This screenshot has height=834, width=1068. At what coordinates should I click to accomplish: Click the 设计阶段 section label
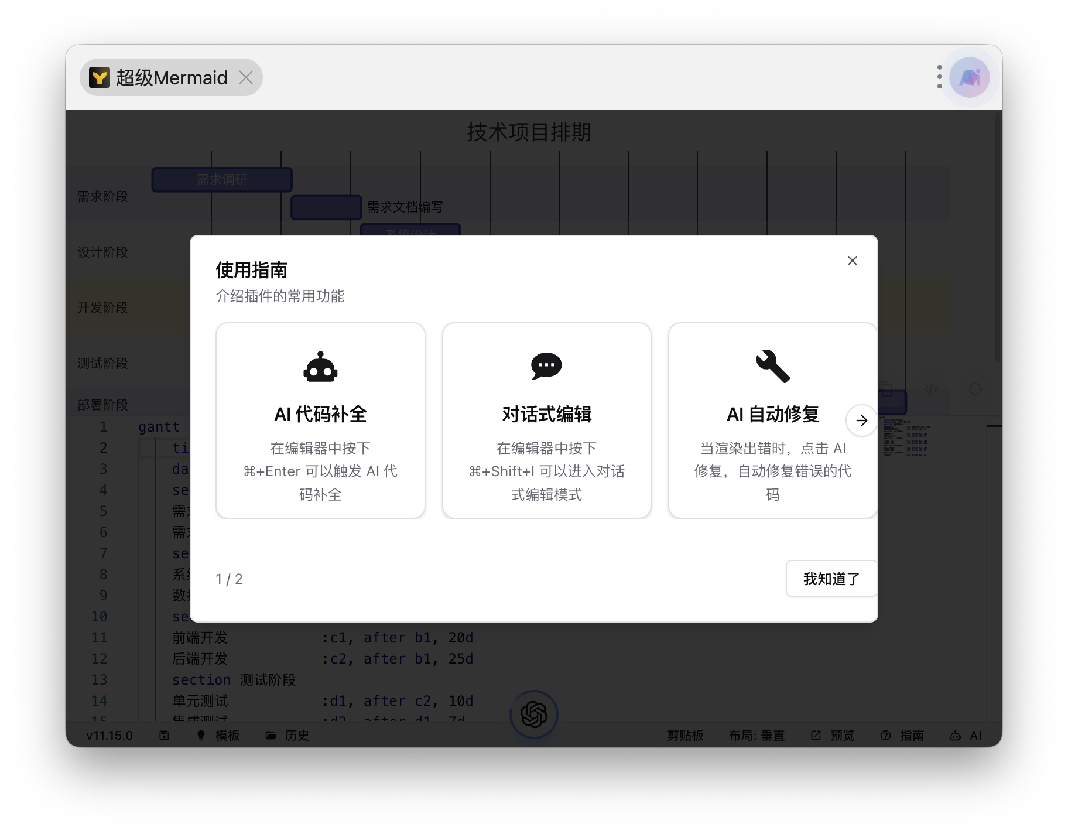coord(102,252)
